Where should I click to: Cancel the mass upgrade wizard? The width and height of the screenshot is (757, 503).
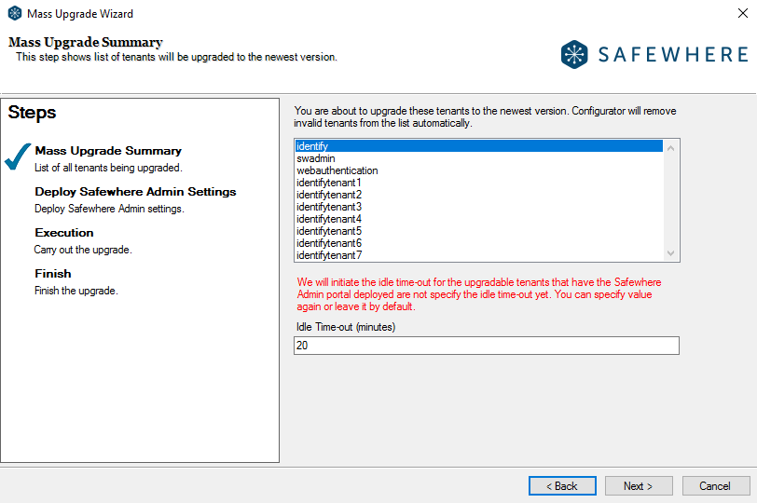[716, 485]
